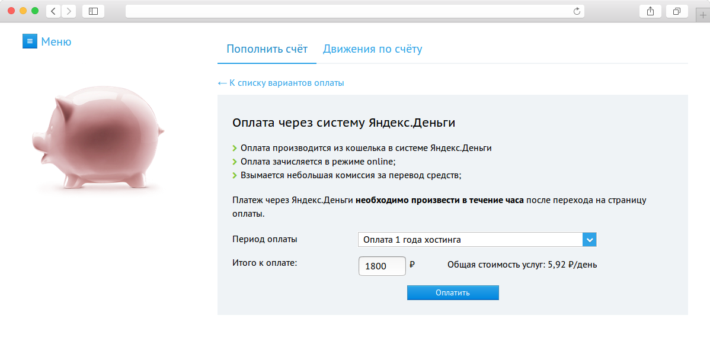The height and width of the screenshot is (341, 710).
Task: Click the text Оплата зачисляется в режиме online
Action: [x=318, y=162]
